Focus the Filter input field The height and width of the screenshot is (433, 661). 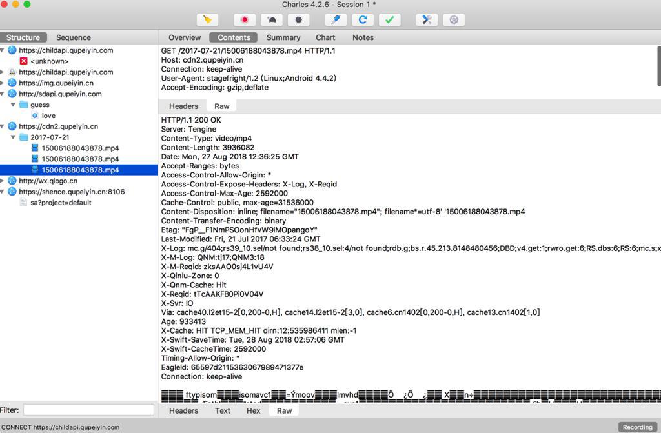(88, 410)
